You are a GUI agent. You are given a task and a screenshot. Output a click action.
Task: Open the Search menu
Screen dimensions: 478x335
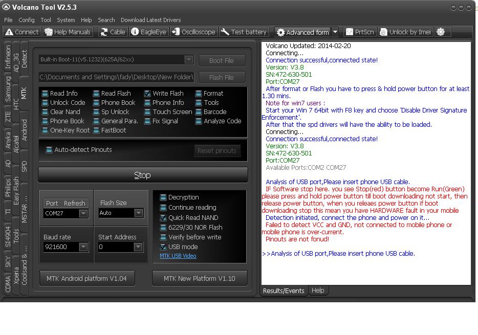tap(106, 20)
